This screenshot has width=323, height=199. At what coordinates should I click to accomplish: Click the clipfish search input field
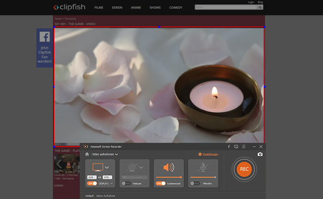click(226, 7)
